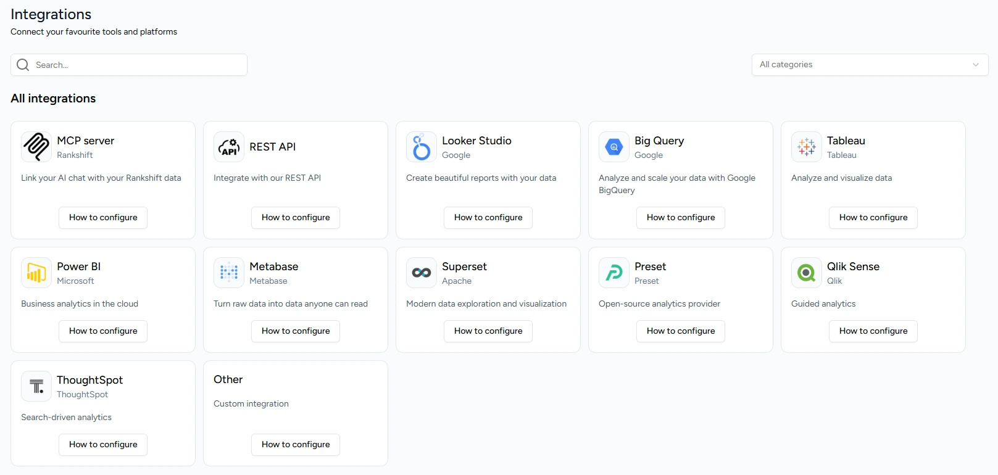Viewport: 998px width, 475px height.
Task: Open How to configure for Superset
Action: pyautogui.click(x=488, y=331)
